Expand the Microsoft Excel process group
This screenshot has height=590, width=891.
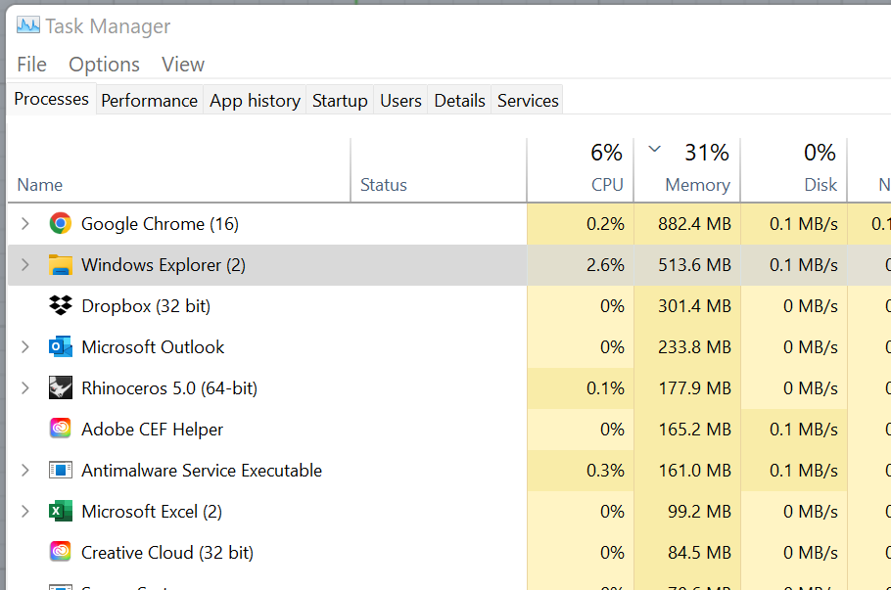[x=25, y=511]
